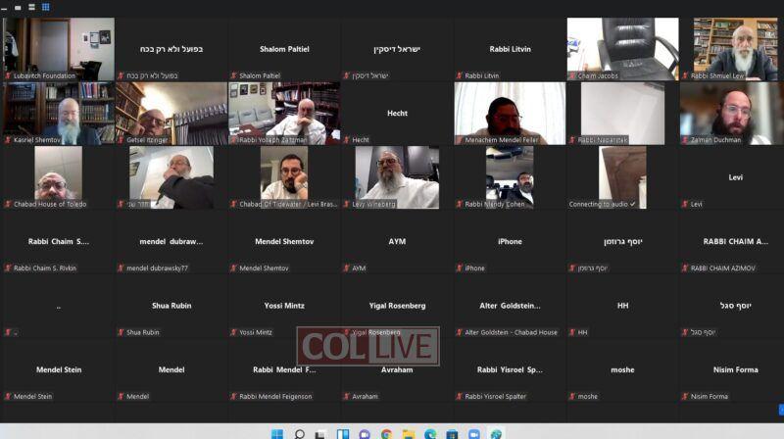
Task: Click the Chabad House of Toledo video
Action: pyautogui.click(x=58, y=177)
